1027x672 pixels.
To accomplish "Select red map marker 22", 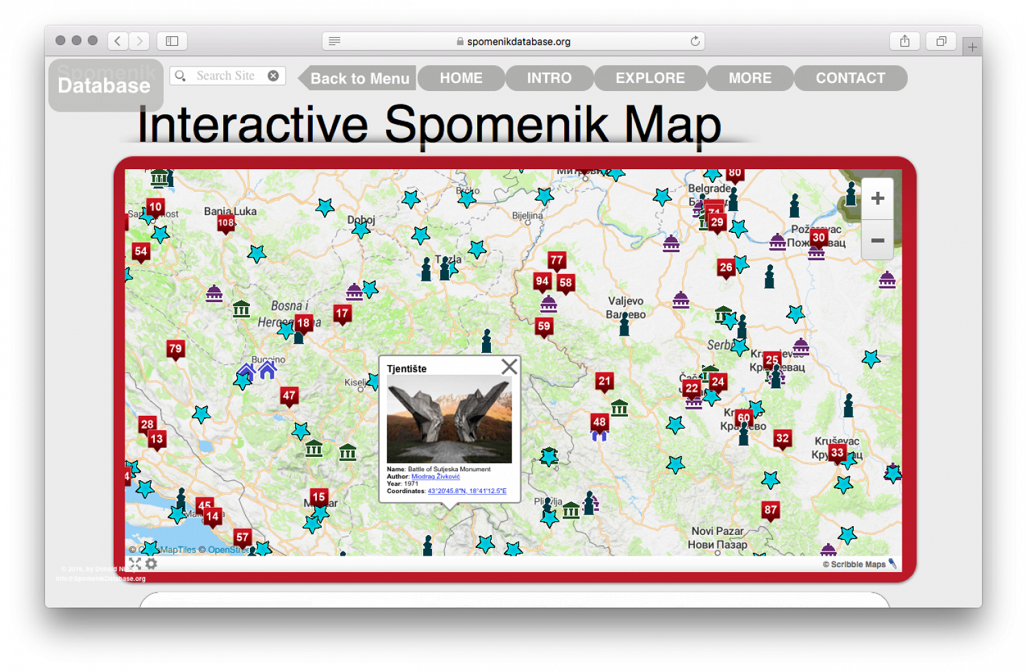I will point(692,390).
